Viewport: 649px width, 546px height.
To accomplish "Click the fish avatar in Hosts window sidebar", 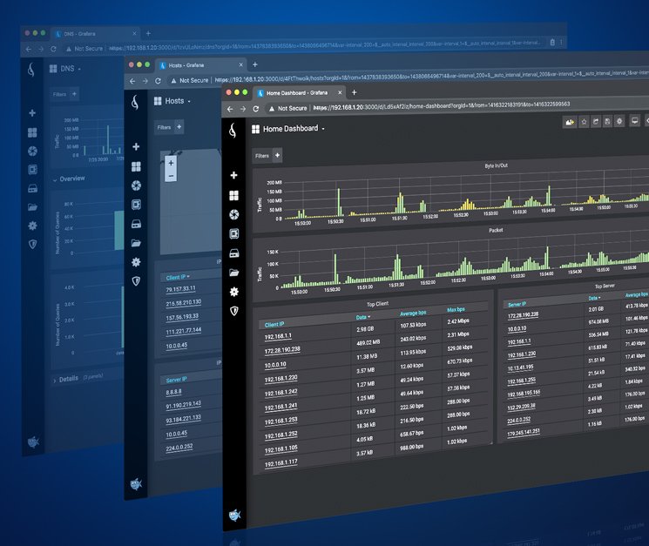I will 136,483.
